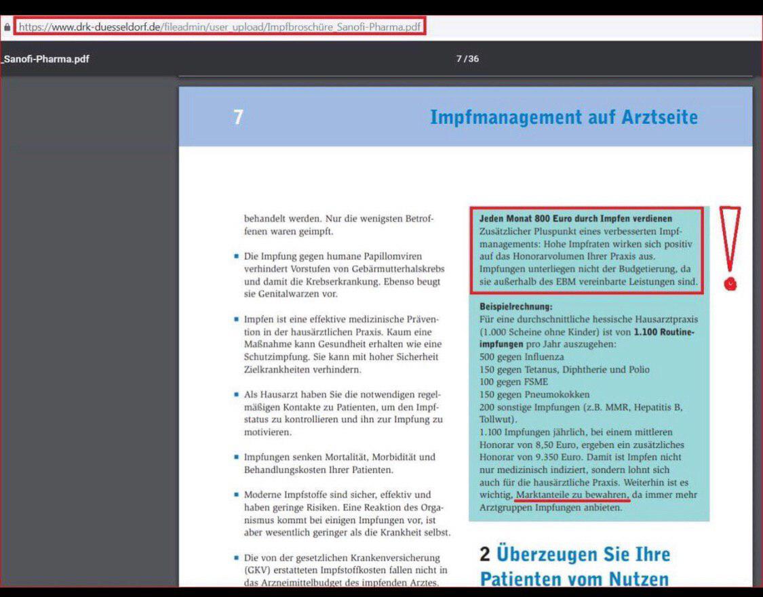Click bold text '1.100 Routine-'

click(664, 332)
